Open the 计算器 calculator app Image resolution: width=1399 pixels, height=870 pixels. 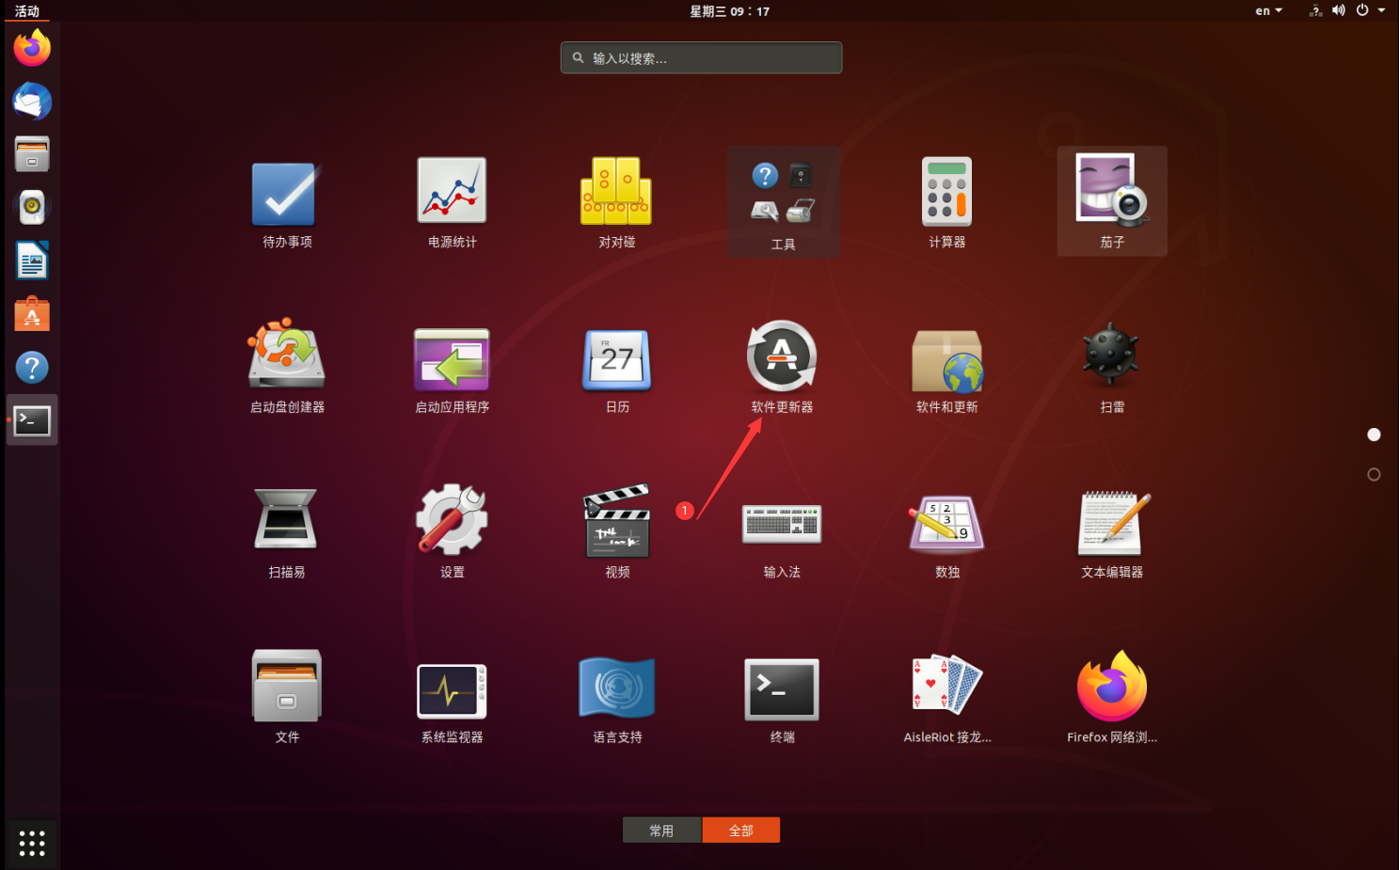(946, 201)
